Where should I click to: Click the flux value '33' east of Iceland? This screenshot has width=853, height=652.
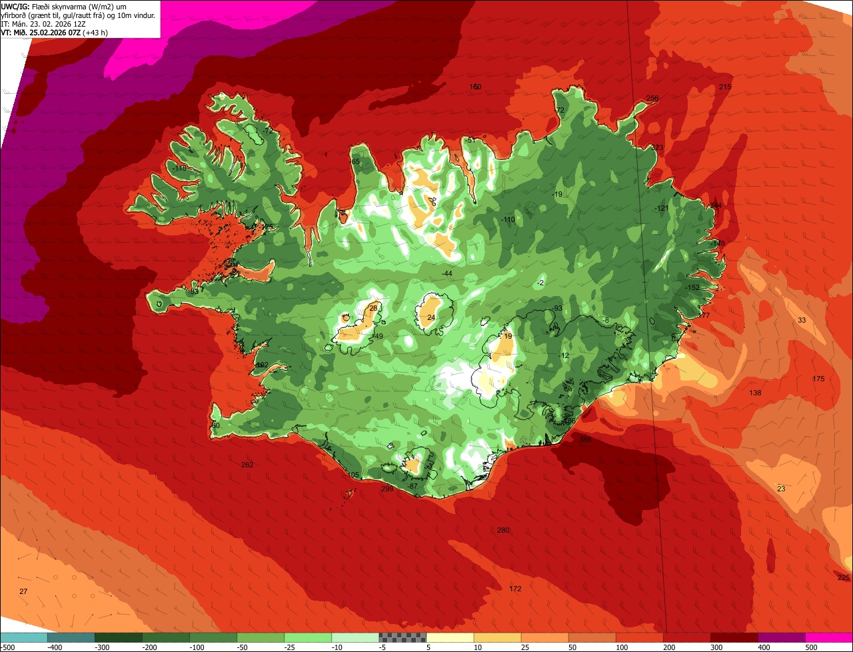(802, 321)
